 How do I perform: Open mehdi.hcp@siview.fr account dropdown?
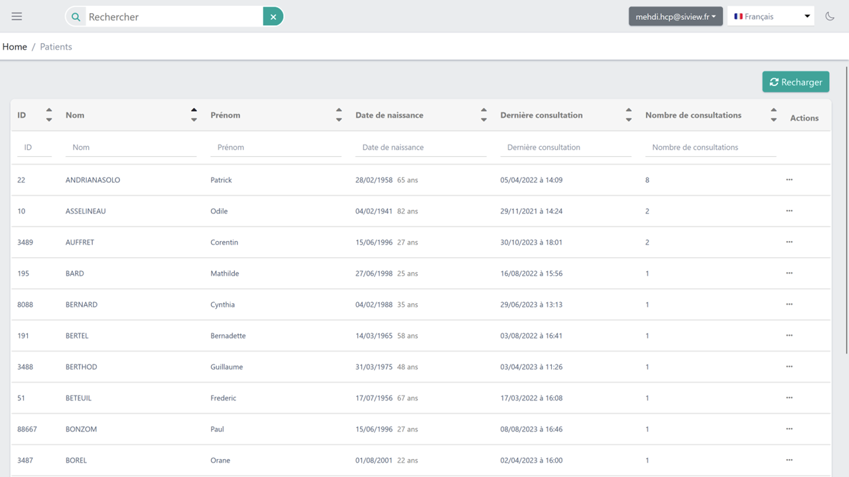tap(676, 17)
